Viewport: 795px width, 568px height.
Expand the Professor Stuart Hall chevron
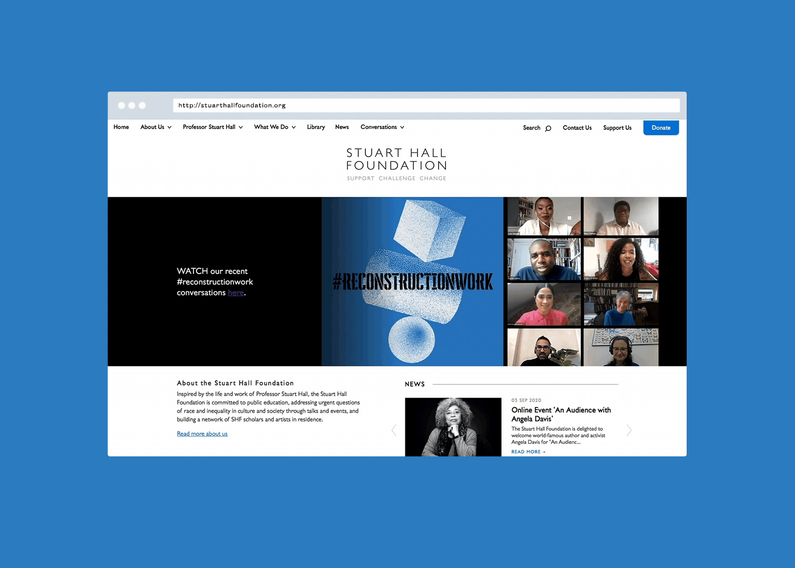click(x=241, y=127)
